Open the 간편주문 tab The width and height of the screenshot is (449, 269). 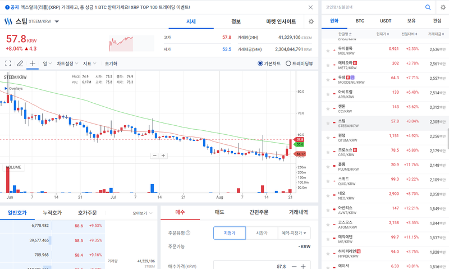(x=259, y=212)
